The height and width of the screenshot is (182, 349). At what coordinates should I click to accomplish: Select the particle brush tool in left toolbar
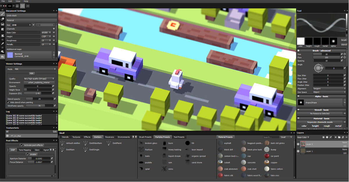[x=3, y=36]
